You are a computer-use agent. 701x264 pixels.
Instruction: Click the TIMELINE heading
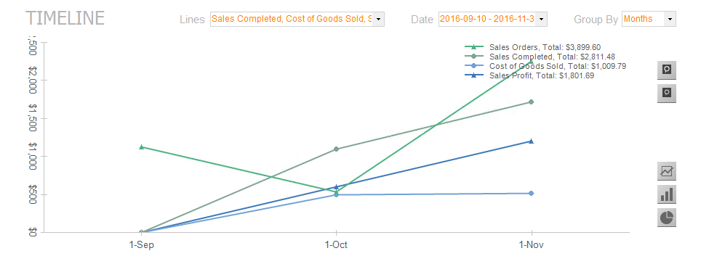[x=65, y=18]
